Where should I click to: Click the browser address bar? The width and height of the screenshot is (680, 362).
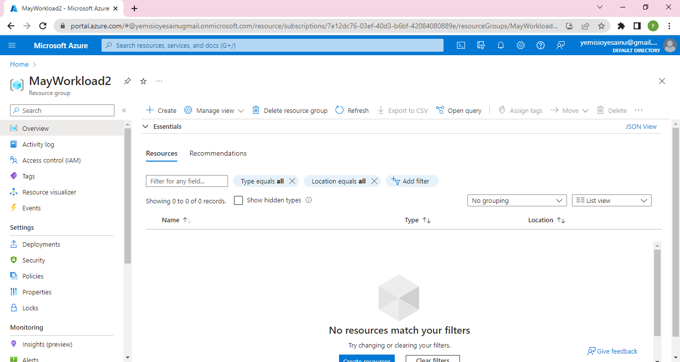point(314,26)
